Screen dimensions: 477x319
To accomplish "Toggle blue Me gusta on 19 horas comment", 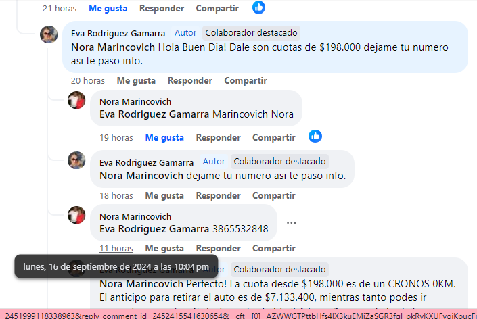I will [164, 137].
